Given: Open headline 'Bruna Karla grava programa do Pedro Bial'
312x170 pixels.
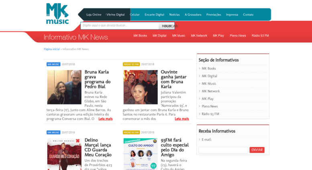Looking at the screenshot, I should (x=98, y=79).
